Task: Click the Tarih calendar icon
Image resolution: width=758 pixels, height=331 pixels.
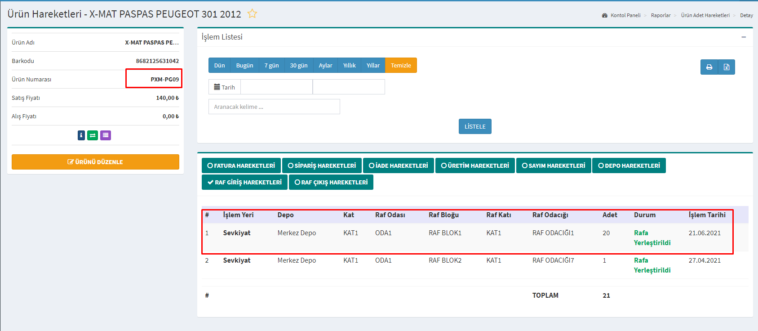Action: [217, 87]
